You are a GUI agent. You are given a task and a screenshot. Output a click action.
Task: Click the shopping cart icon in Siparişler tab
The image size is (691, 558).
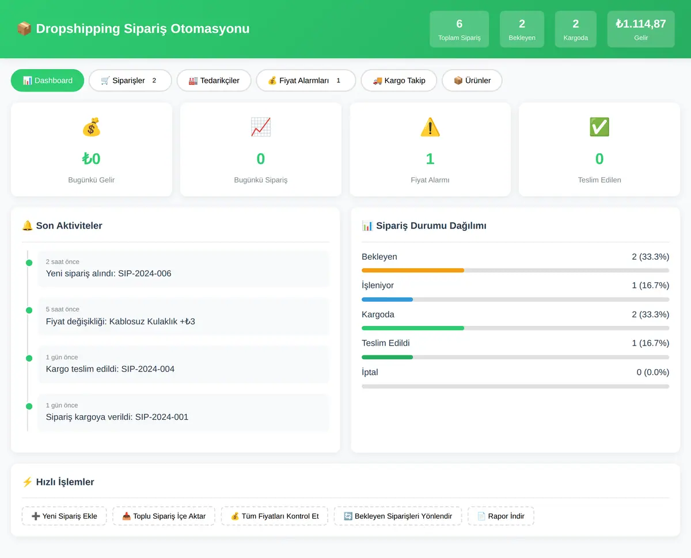click(x=105, y=81)
